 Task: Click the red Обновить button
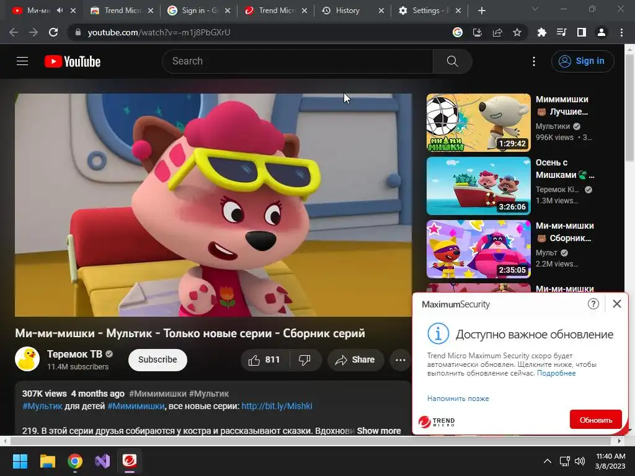pyautogui.click(x=596, y=420)
